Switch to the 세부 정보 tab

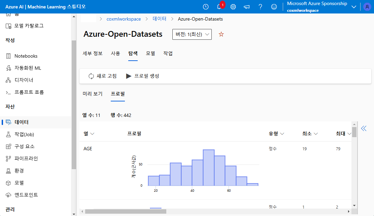click(93, 54)
